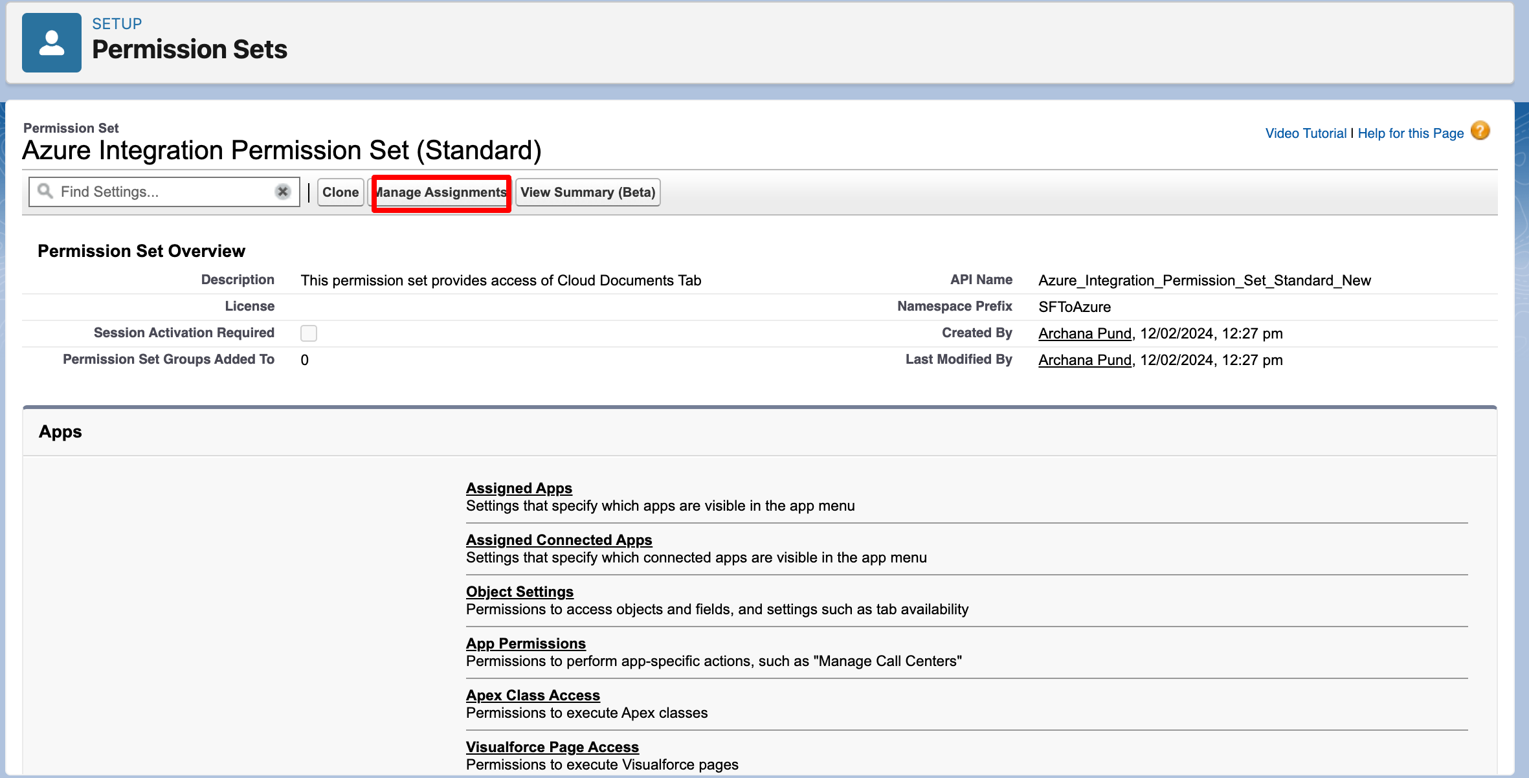
Task: Click the Clone button
Action: point(340,192)
